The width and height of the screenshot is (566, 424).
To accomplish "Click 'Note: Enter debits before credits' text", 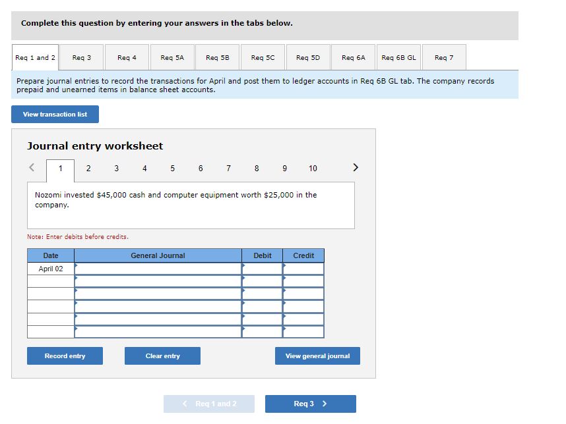I will [x=78, y=236].
